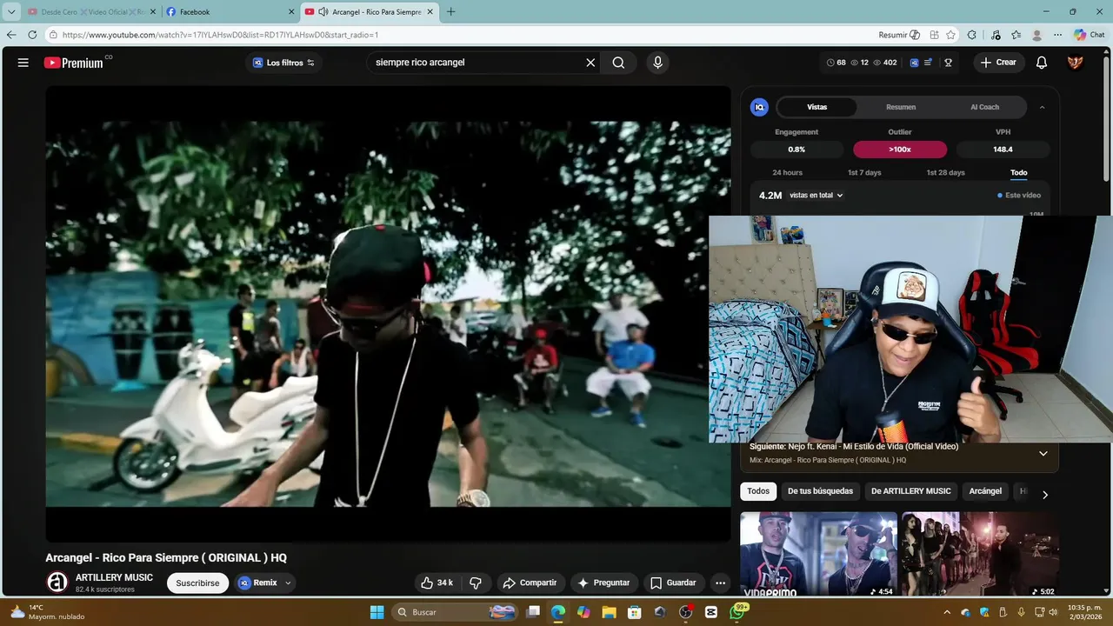1113x626 pixels.
Task: Open browser favorites list icon
Action: tap(1016, 35)
